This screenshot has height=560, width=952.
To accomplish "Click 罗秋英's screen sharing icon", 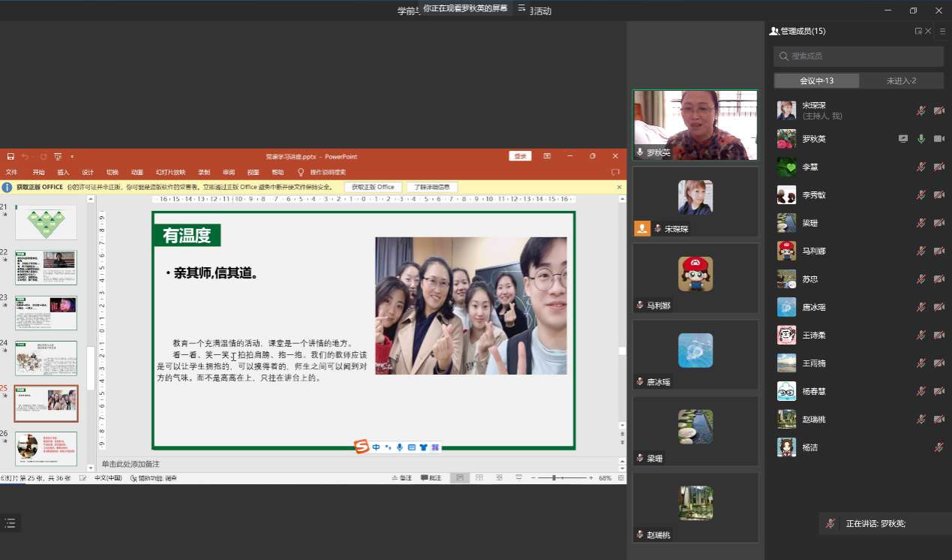I will [903, 139].
